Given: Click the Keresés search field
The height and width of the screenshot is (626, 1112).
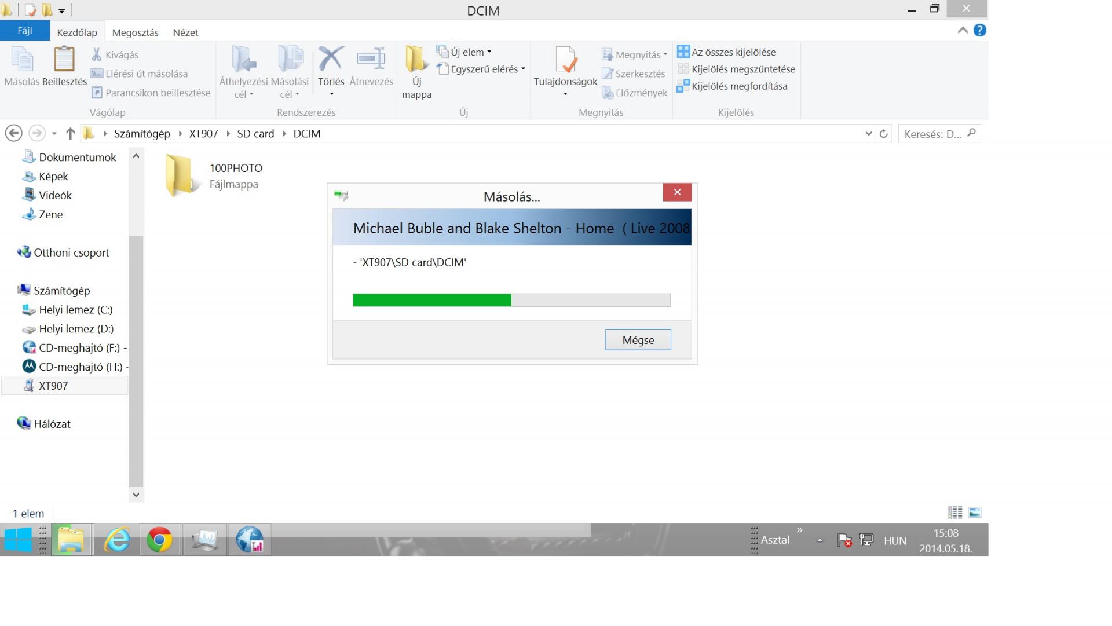Looking at the screenshot, I should (939, 134).
